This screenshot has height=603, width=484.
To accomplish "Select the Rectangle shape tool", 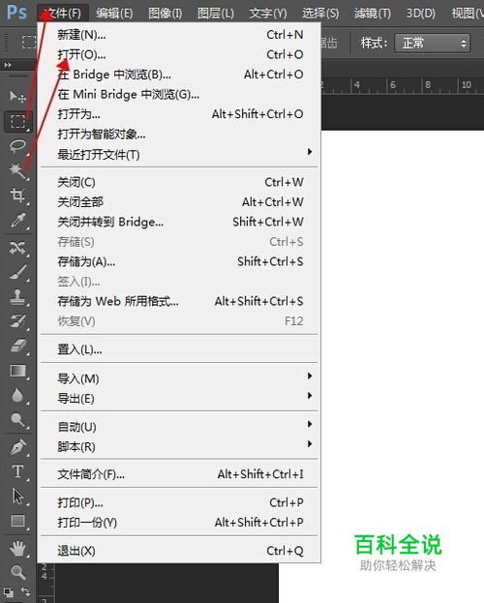I will 17,521.
